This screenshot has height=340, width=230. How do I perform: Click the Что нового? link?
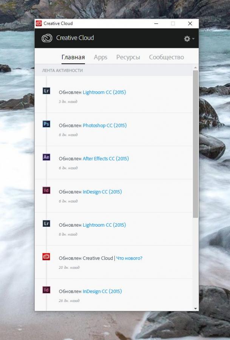(x=129, y=258)
